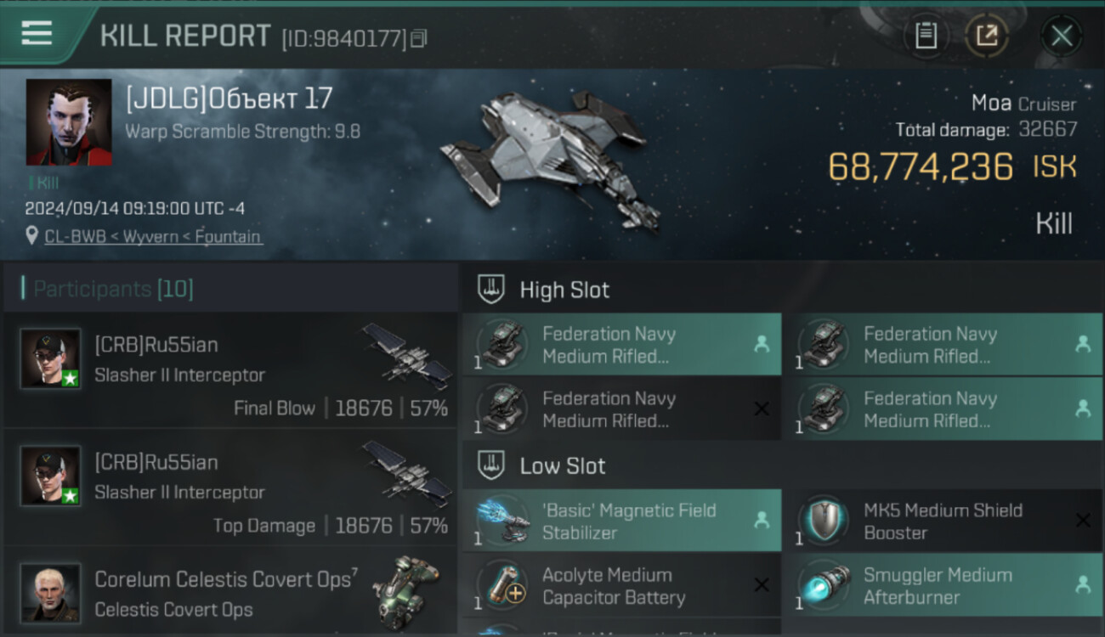Viewport: 1105px width, 637px height.
Task: Open the Top Damage Ru55ian portrait
Action: coord(51,476)
